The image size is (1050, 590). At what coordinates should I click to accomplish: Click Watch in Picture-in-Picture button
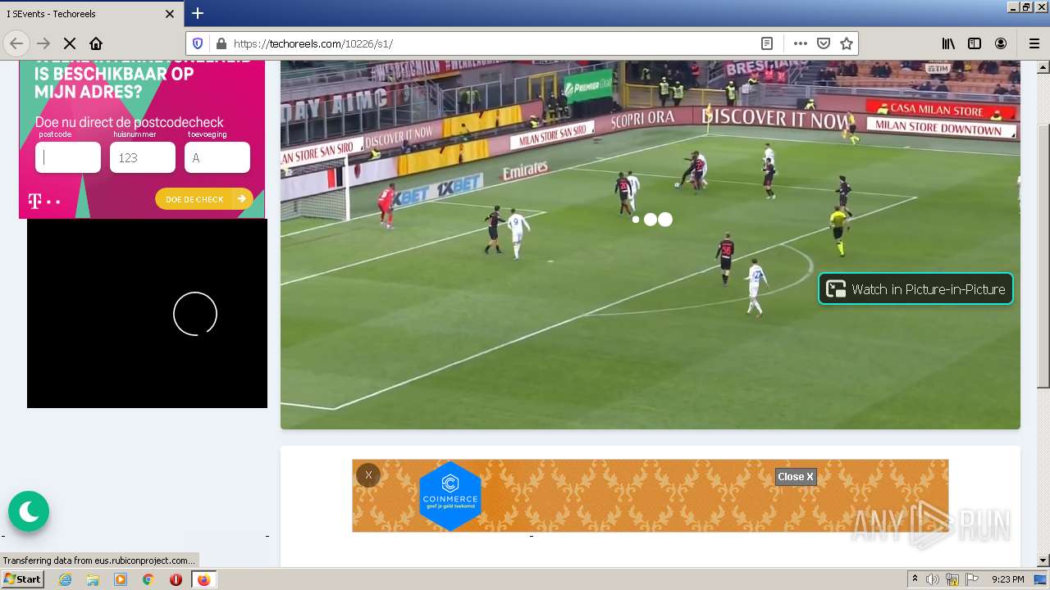[x=915, y=288]
